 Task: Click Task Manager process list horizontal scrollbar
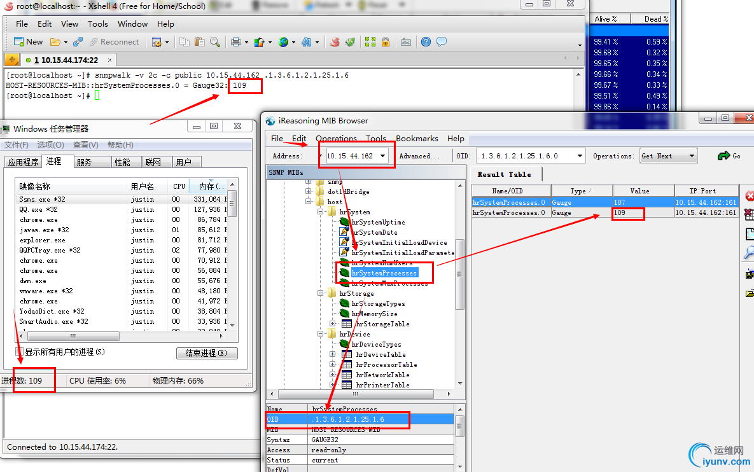(x=73, y=336)
